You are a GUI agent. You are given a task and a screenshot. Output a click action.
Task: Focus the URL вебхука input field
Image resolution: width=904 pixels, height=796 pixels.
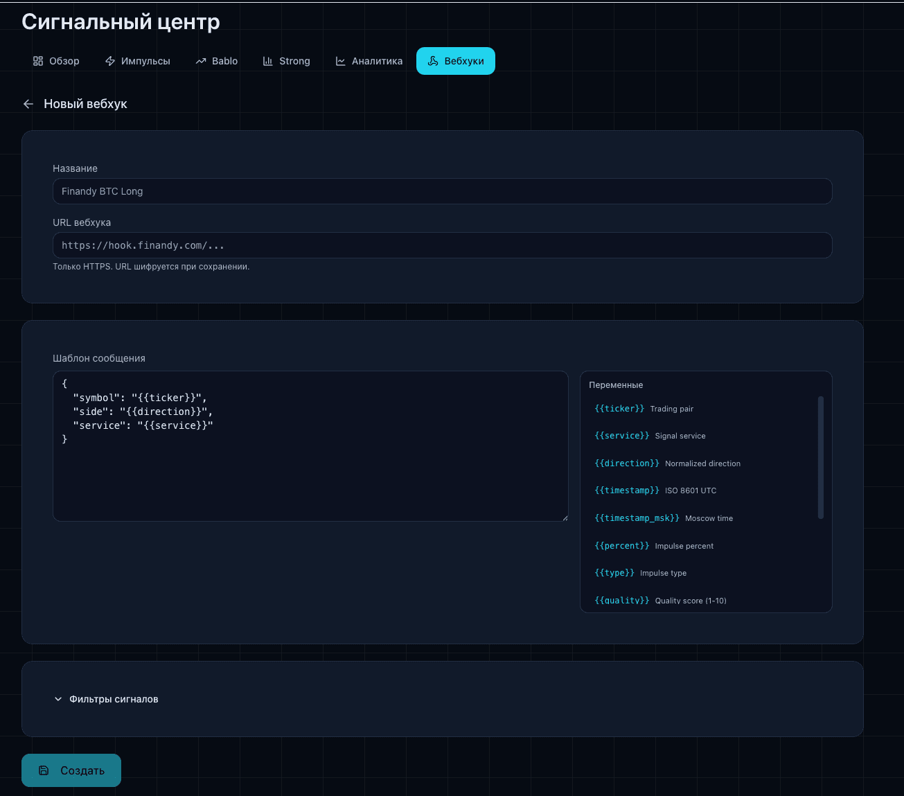coord(442,245)
